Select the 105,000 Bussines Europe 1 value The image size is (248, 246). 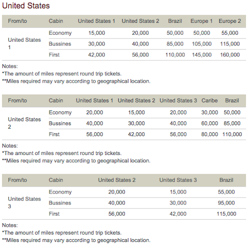click(x=202, y=44)
